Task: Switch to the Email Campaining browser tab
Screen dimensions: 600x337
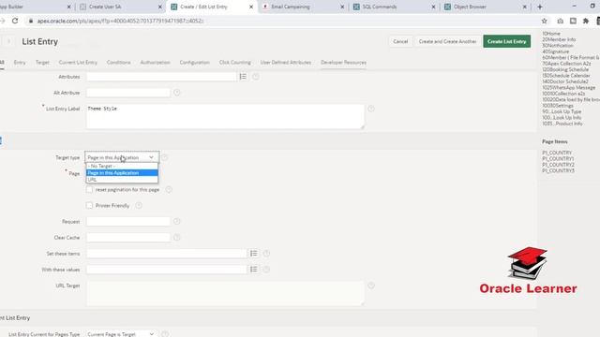Action: [x=304, y=7]
